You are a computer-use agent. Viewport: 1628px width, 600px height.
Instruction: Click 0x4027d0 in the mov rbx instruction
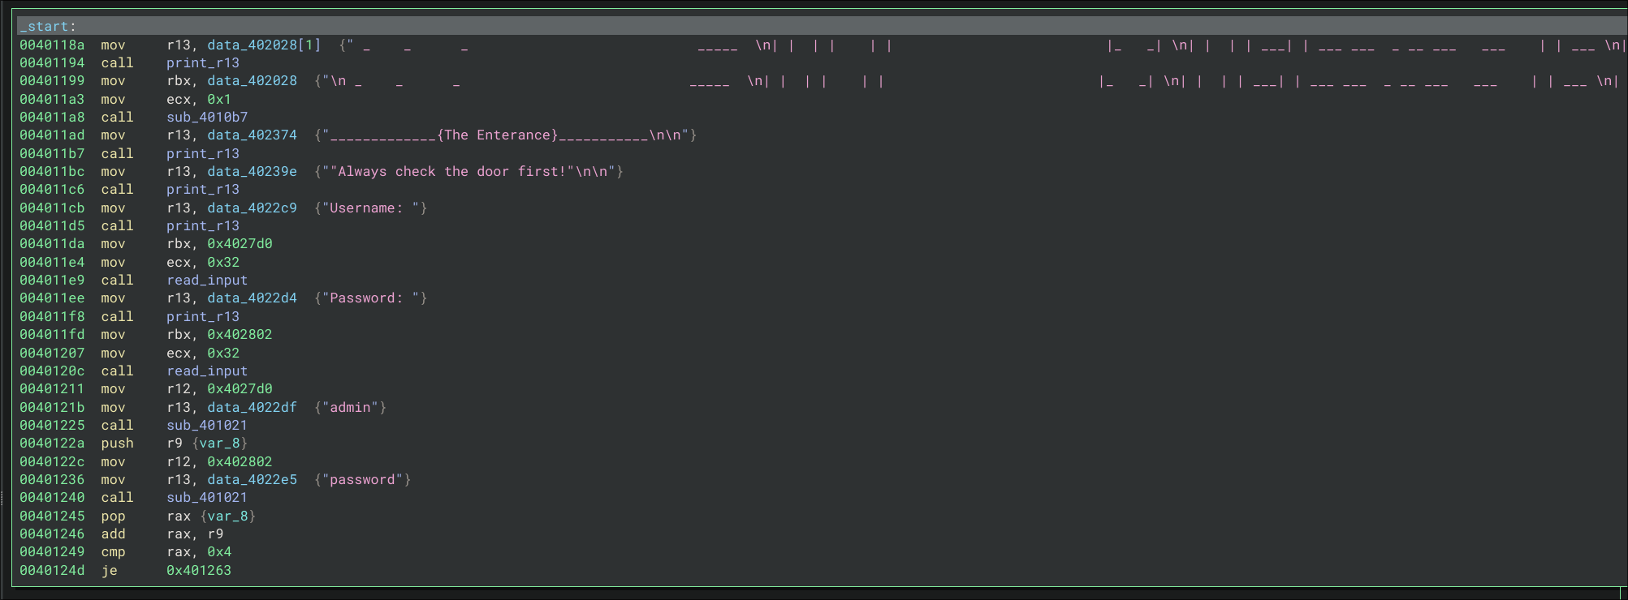[240, 244]
